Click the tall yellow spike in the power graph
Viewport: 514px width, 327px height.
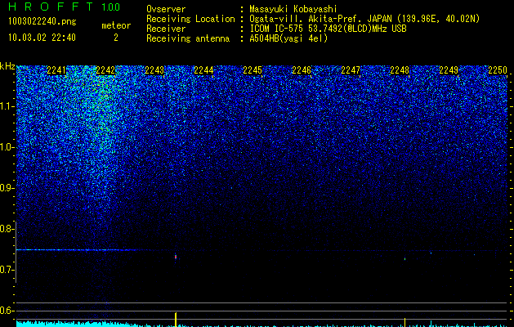click(x=176, y=320)
